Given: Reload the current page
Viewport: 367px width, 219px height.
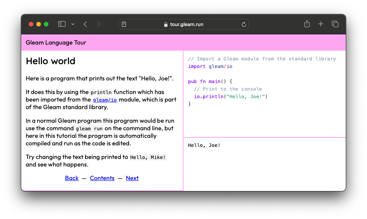Looking at the screenshot, I should pyautogui.click(x=244, y=24).
